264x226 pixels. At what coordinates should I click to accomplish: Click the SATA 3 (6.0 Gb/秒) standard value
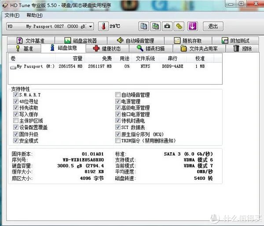pos(188,154)
